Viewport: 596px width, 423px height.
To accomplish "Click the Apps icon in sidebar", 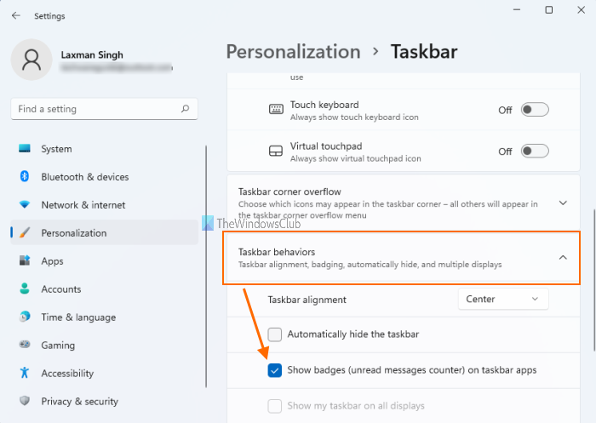I will [25, 260].
